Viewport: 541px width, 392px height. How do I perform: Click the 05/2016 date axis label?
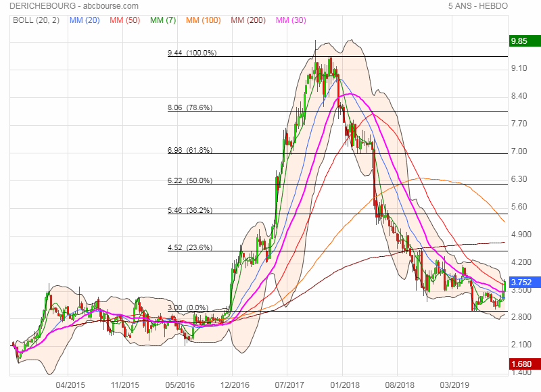tap(180, 385)
